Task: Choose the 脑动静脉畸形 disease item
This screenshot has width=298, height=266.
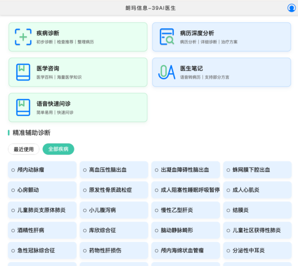Action: coord(186,230)
